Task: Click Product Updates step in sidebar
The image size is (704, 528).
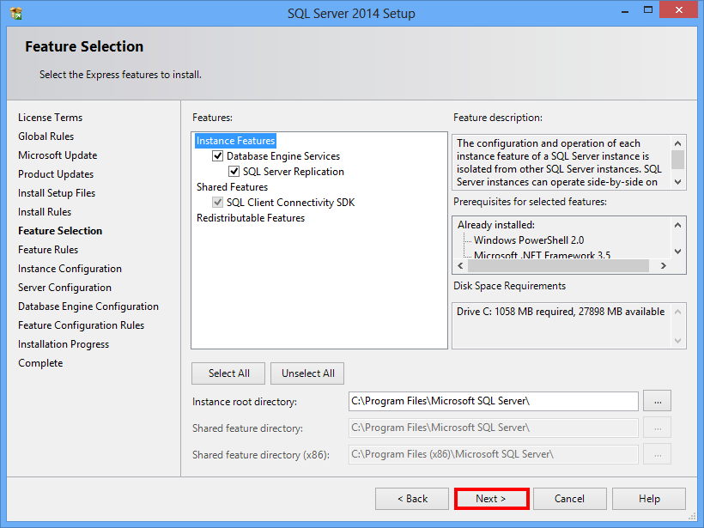Action: (56, 174)
